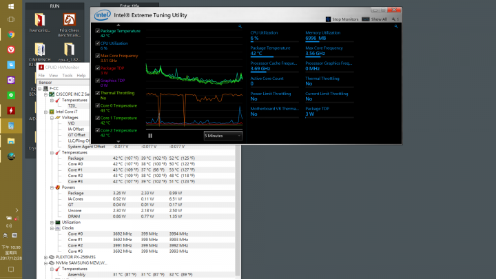The height and width of the screenshot is (279, 496).
Task: Click wrench icon above the monitoring graph
Action: pos(240,27)
